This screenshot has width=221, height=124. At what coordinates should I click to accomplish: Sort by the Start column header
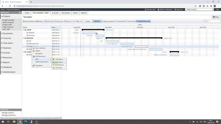pyautogui.click(x=56, y=28)
